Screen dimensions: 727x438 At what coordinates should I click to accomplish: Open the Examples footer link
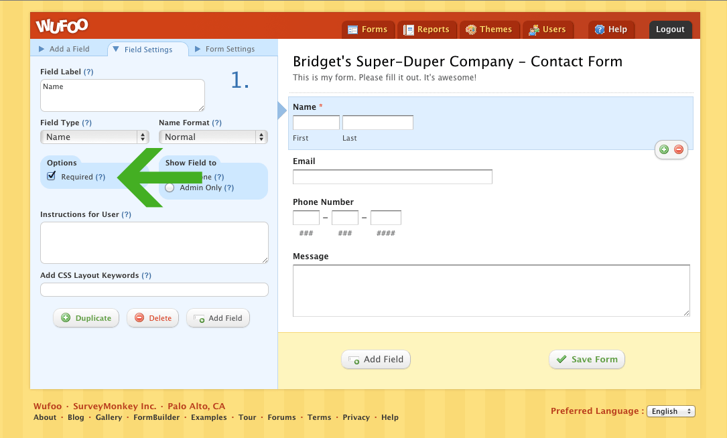(x=209, y=417)
